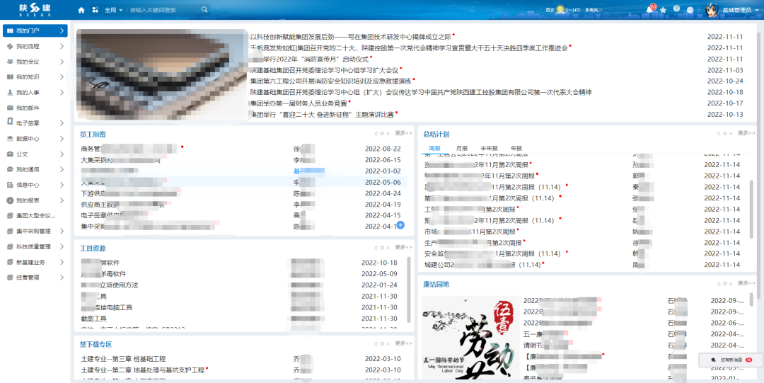Click the 我的流程 sidebar icon

click(x=10, y=46)
